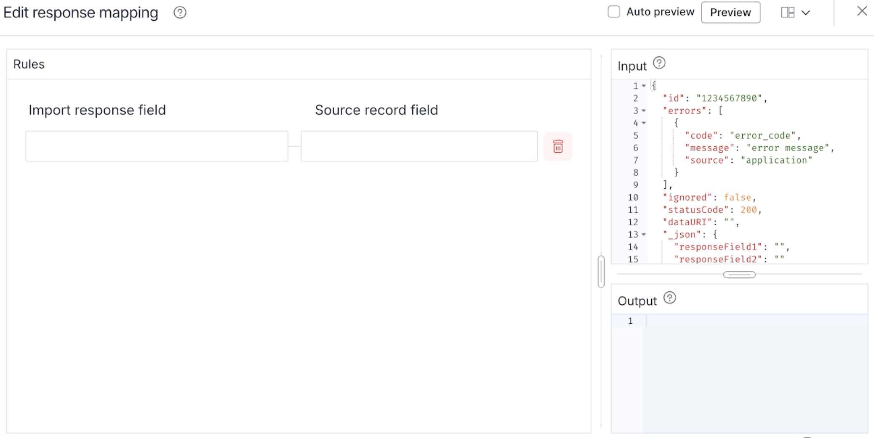Collapse the _json object on line 13
The height and width of the screenshot is (438, 874).
tap(644, 235)
